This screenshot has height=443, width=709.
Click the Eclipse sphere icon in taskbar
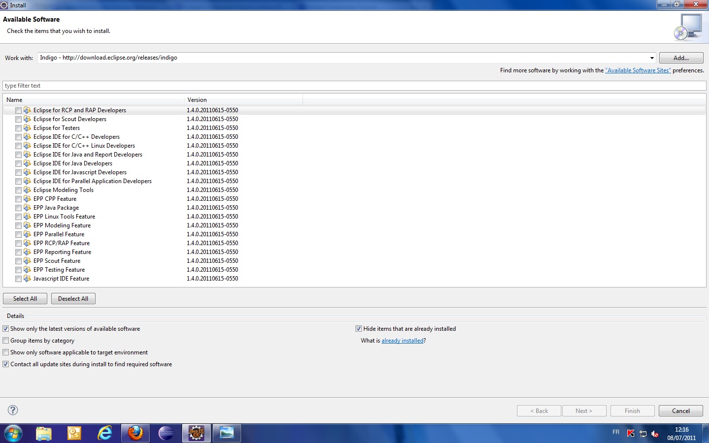pyautogui.click(x=166, y=433)
